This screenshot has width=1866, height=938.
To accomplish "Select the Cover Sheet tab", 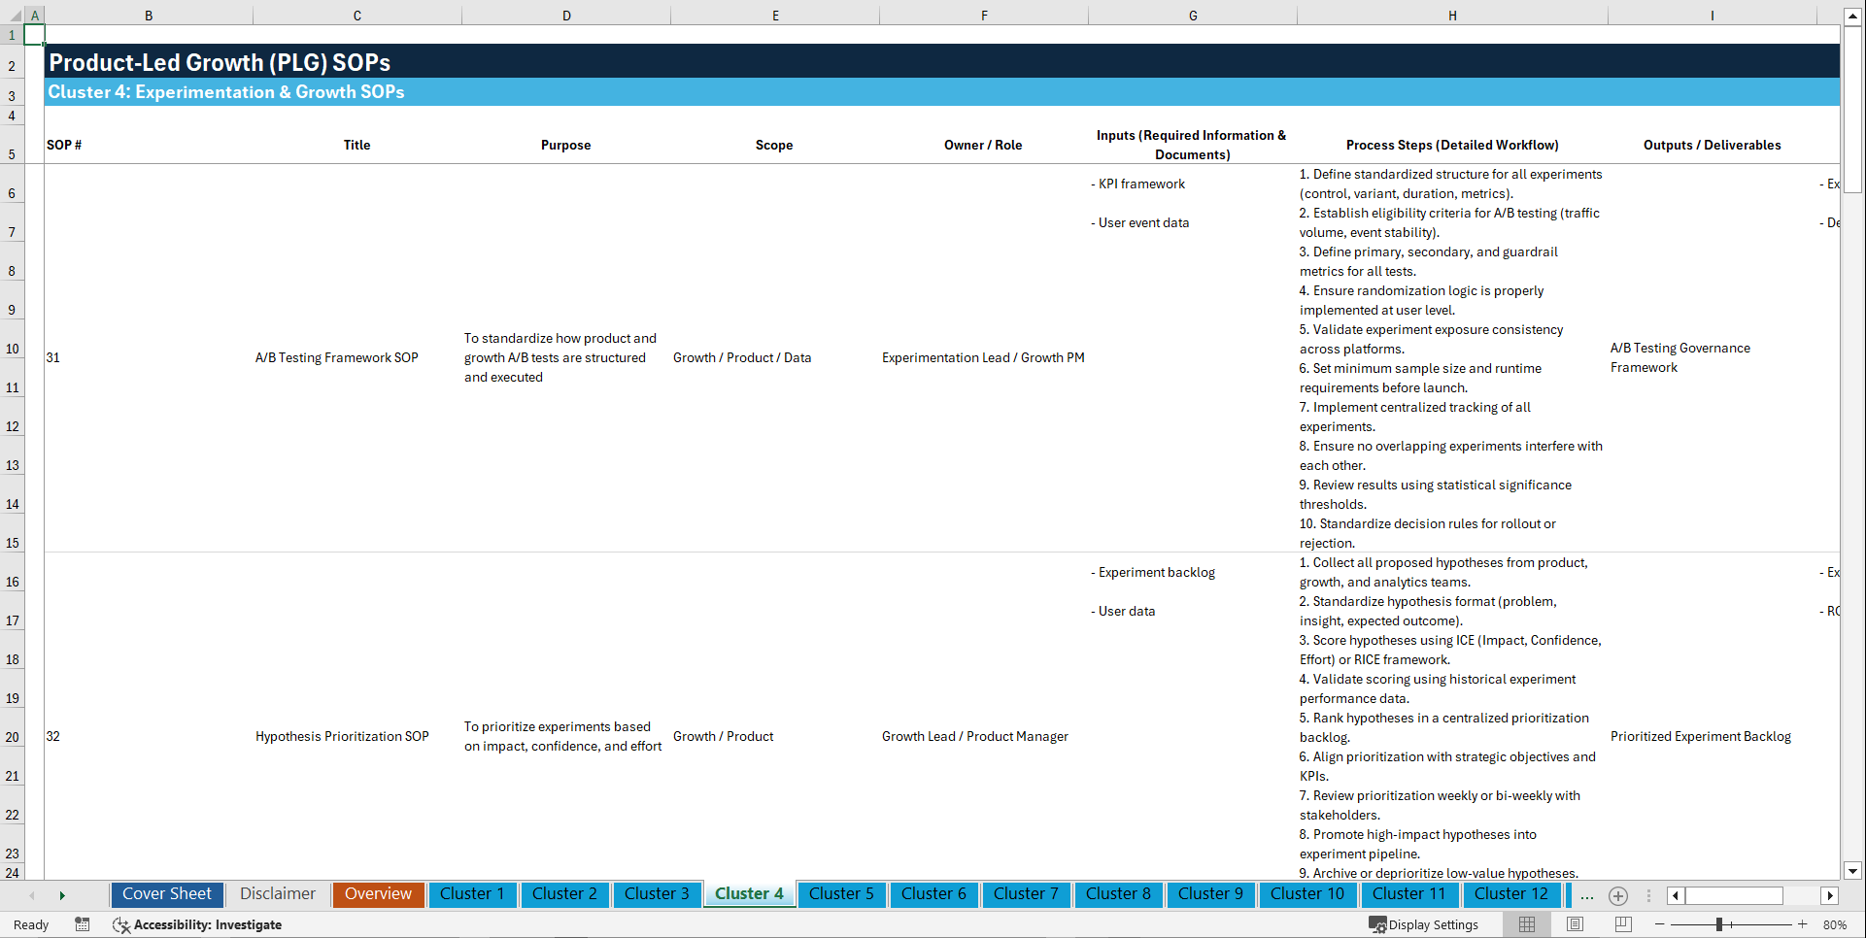I will coord(167,894).
